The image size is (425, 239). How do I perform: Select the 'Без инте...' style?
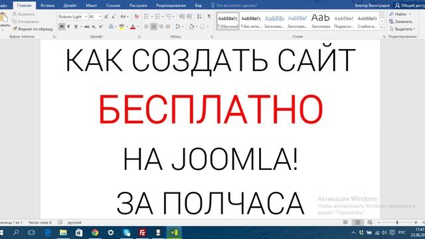[251, 21]
